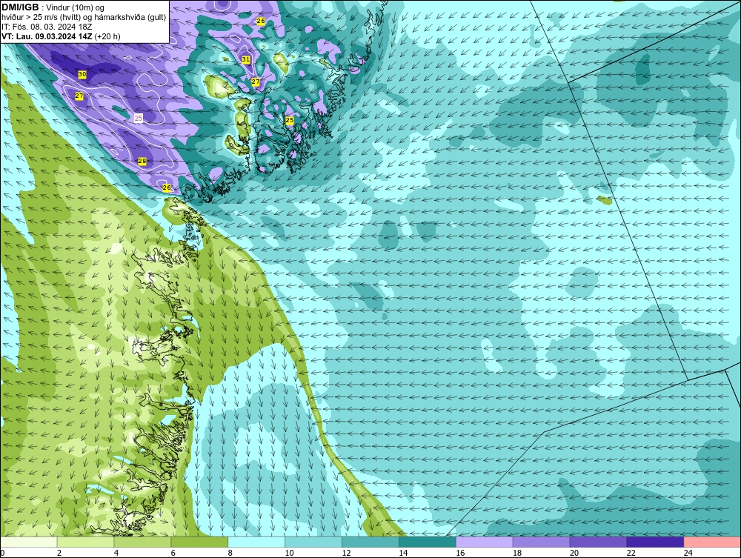Image resolution: width=741 pixels, height=558 pixels.
Task: Pick the 4–6 m/s green legend swatch
Action: click(142, 542)
